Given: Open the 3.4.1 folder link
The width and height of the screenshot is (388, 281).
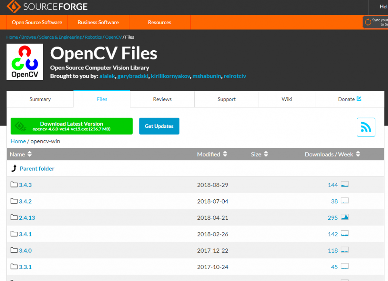Looking at the screenshot, I should (25, 234).
